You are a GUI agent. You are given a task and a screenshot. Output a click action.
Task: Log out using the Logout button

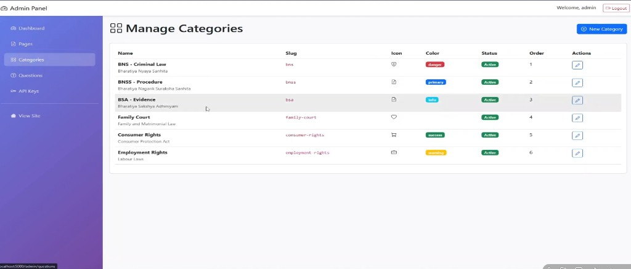616,8
